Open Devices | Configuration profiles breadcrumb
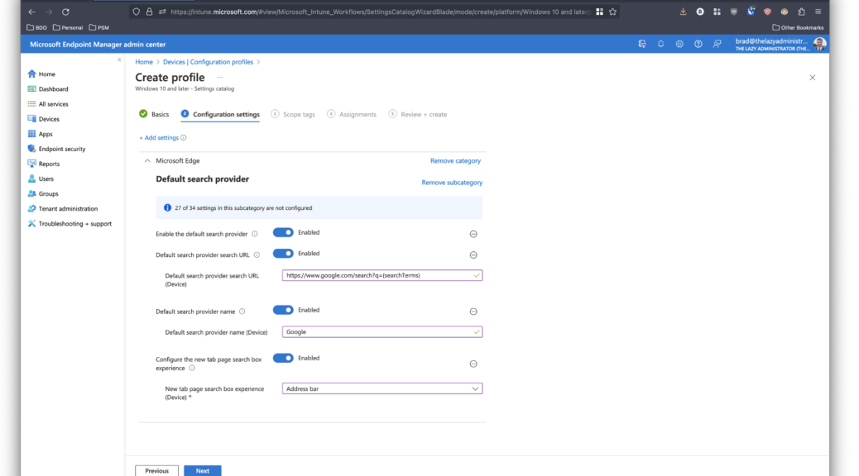The height and width of the screenshot is (476, 859). click(x=209, y=62)
